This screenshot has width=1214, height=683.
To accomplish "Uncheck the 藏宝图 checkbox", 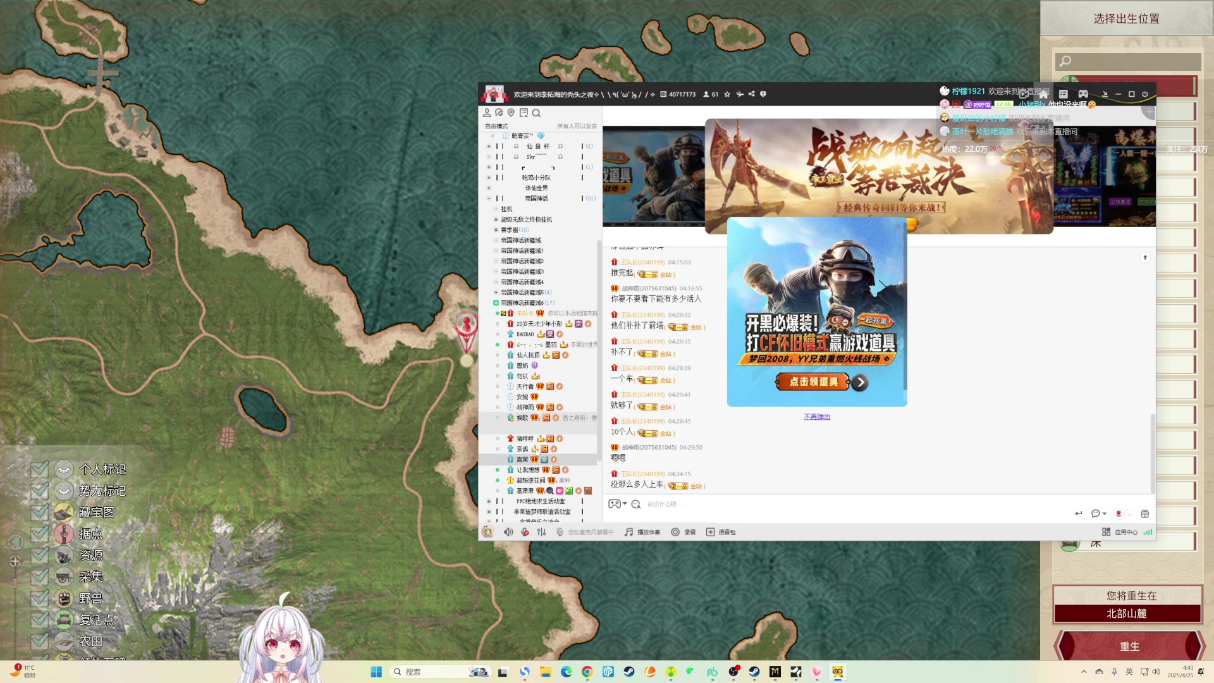I will 40,512.
